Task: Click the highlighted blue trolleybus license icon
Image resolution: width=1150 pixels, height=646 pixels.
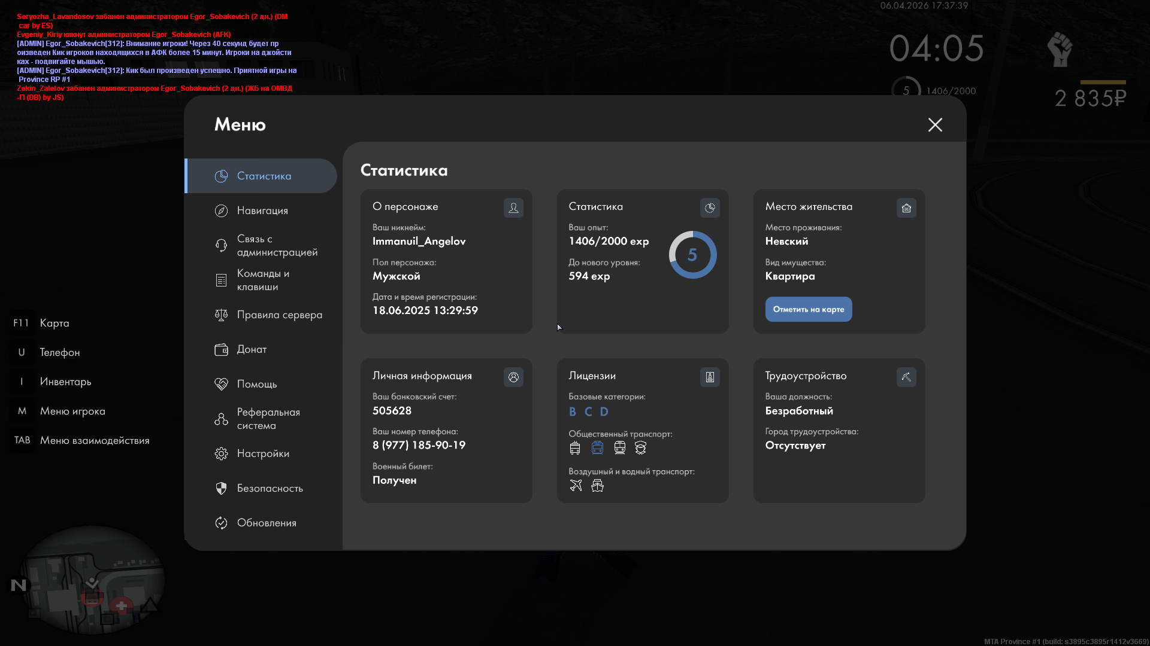Action: tap(597, 447)
